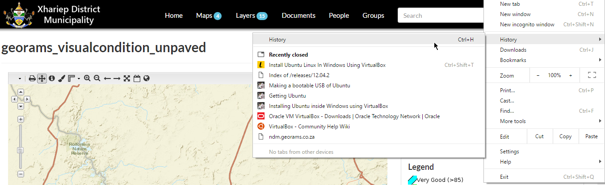Click the calendar-like toolbar icon
Image resolution: width=605 pixels, height=185 pixels.
pos(137,78)
